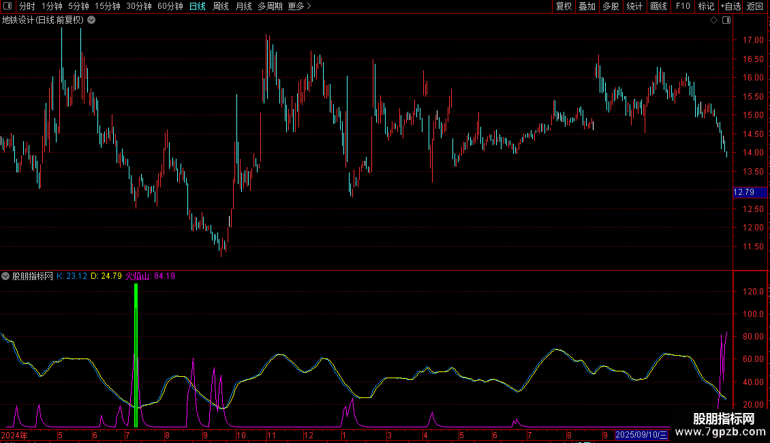
Task: Open the 复权 adjustment option
Action: point(564,6)
